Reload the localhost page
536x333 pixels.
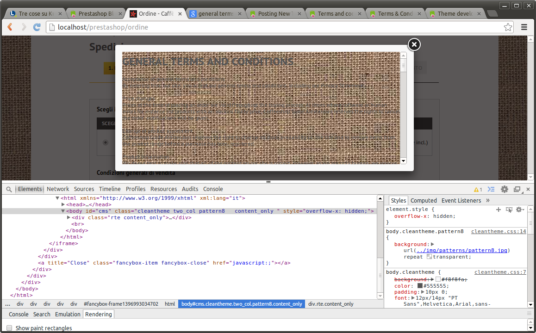tap(37, 27)
